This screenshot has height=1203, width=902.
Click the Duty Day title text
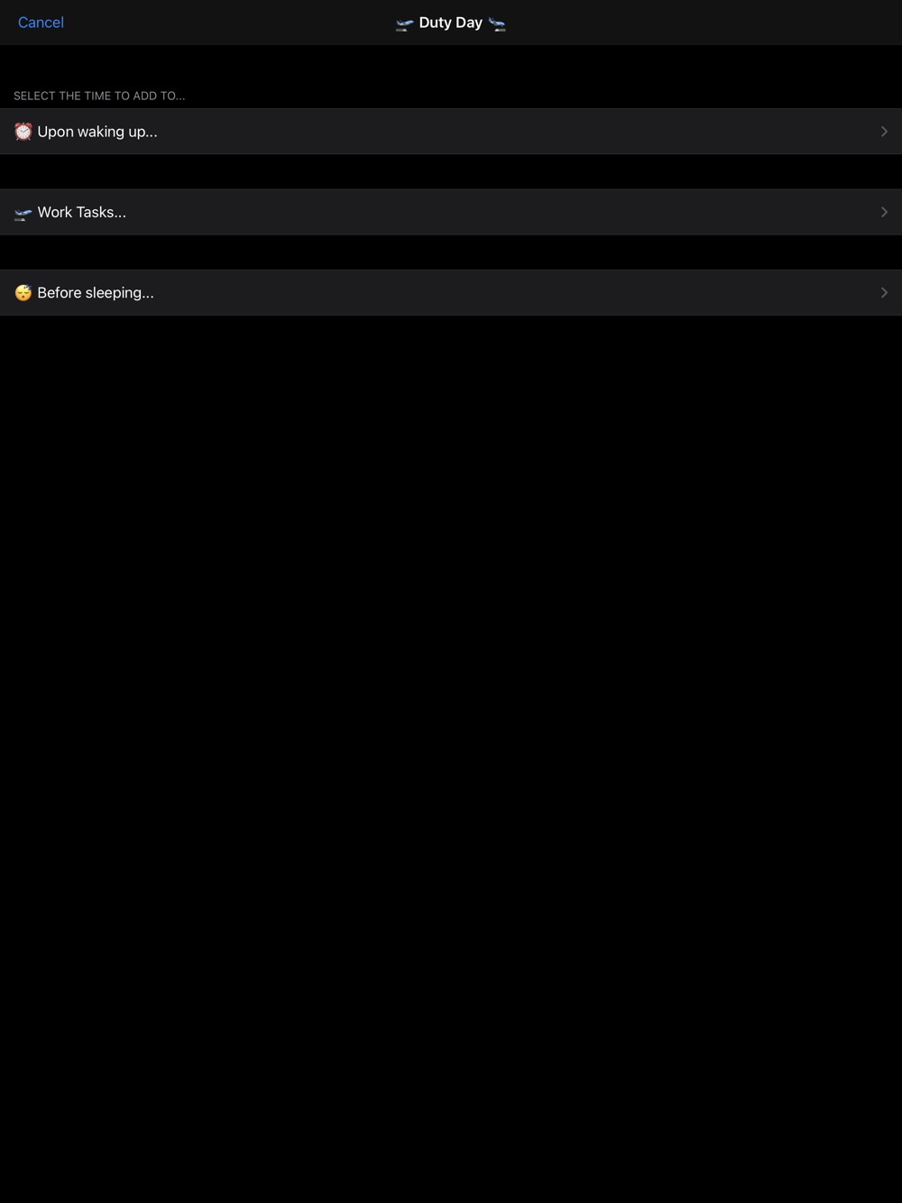(x=451, y=23)
